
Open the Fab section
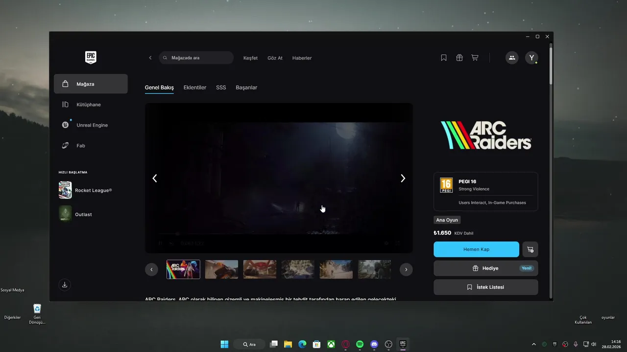point(91,146)
